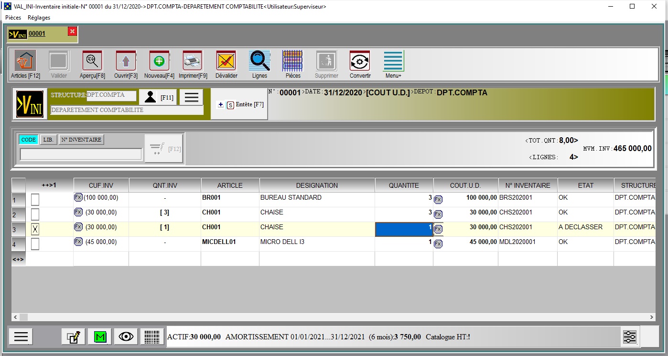Viewport: 668px width, 356px height.
Task: Click the barcode icon in bottom bar
Action: [x=152, y=336]
